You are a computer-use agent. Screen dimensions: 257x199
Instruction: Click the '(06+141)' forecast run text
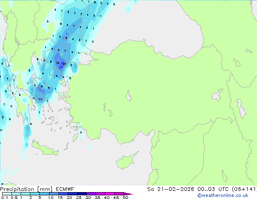pos(244,189)
